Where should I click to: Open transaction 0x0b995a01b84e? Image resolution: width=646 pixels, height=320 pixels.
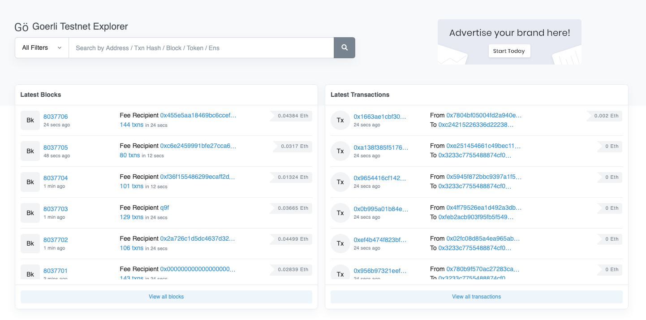coord(381,209)
